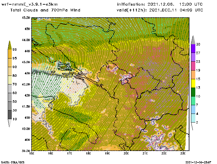
Task: Click the '41N' latitude label
Action: (27, 118)
